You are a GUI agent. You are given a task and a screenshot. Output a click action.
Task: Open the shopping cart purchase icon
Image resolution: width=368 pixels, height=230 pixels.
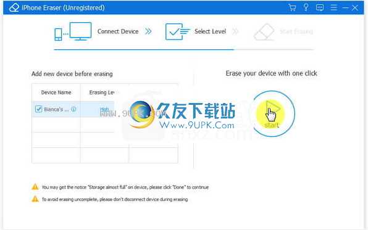click(x=292, y=7)
